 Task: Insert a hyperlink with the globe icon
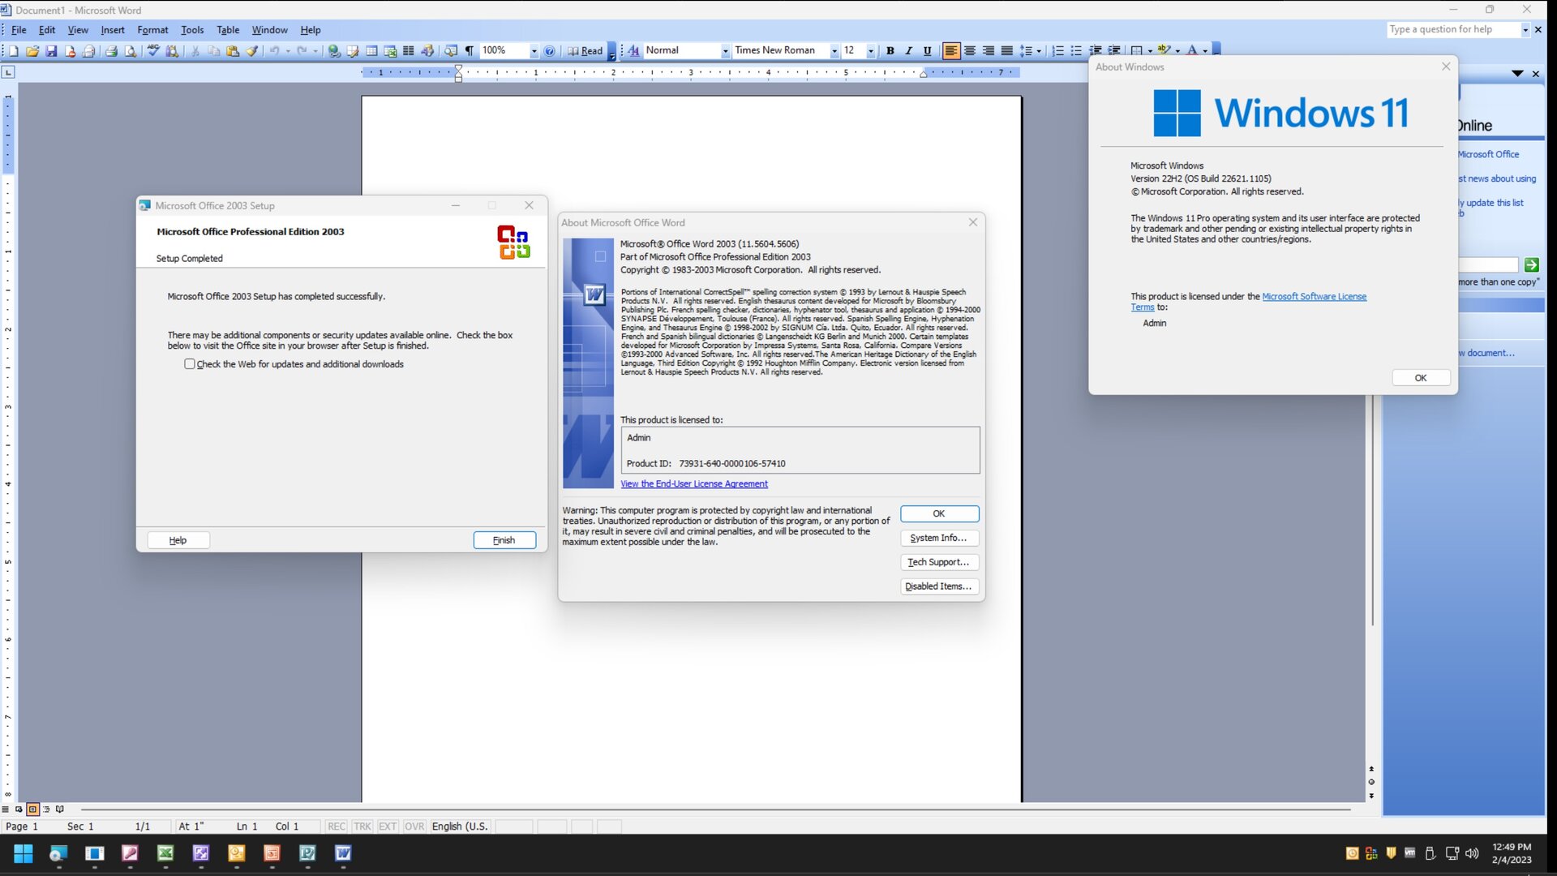pyautogui.click(x=334, y=51)
